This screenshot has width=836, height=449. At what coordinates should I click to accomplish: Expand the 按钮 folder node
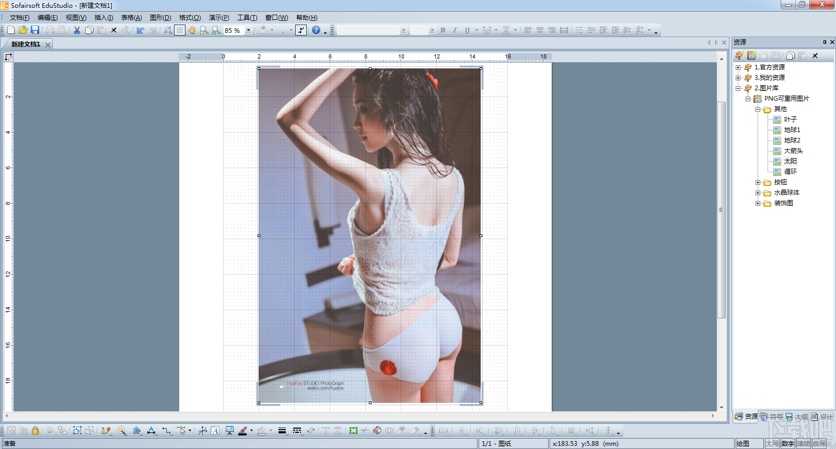click(758, 182)
